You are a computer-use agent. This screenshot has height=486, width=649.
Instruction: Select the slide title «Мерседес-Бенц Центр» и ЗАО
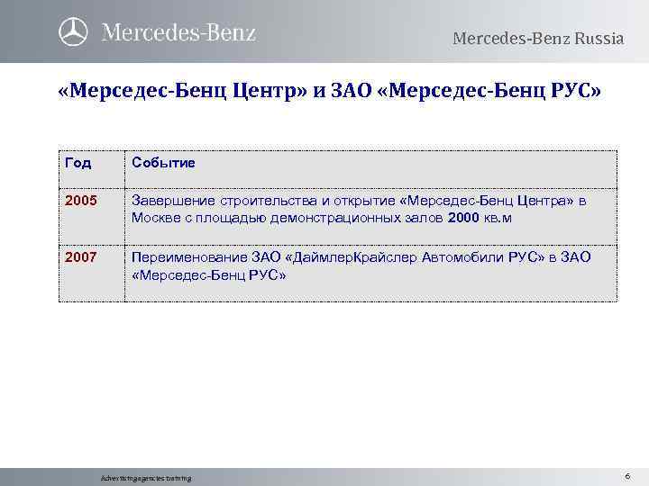tap(330, 90)
